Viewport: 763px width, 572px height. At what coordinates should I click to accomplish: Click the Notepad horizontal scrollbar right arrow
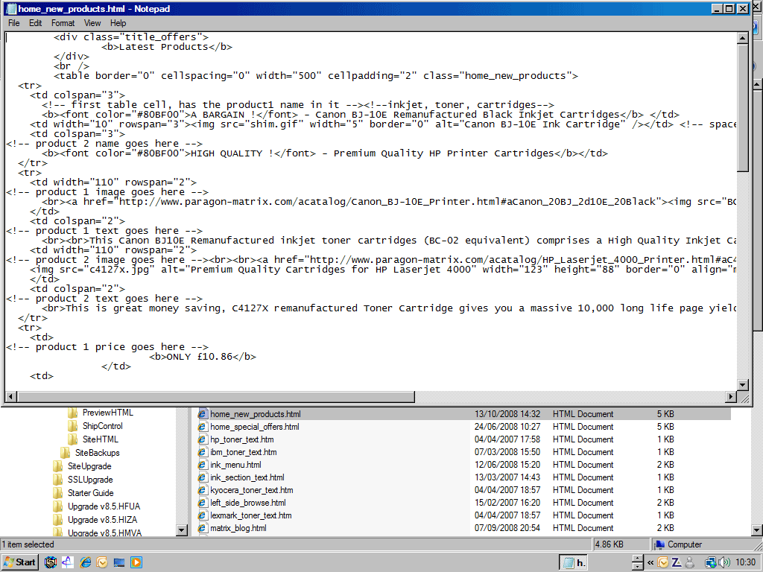pyautogui.click(x=730, y=396)
